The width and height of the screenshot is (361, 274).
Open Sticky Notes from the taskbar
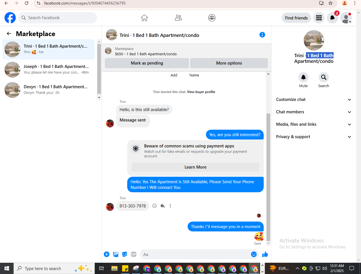125,268
